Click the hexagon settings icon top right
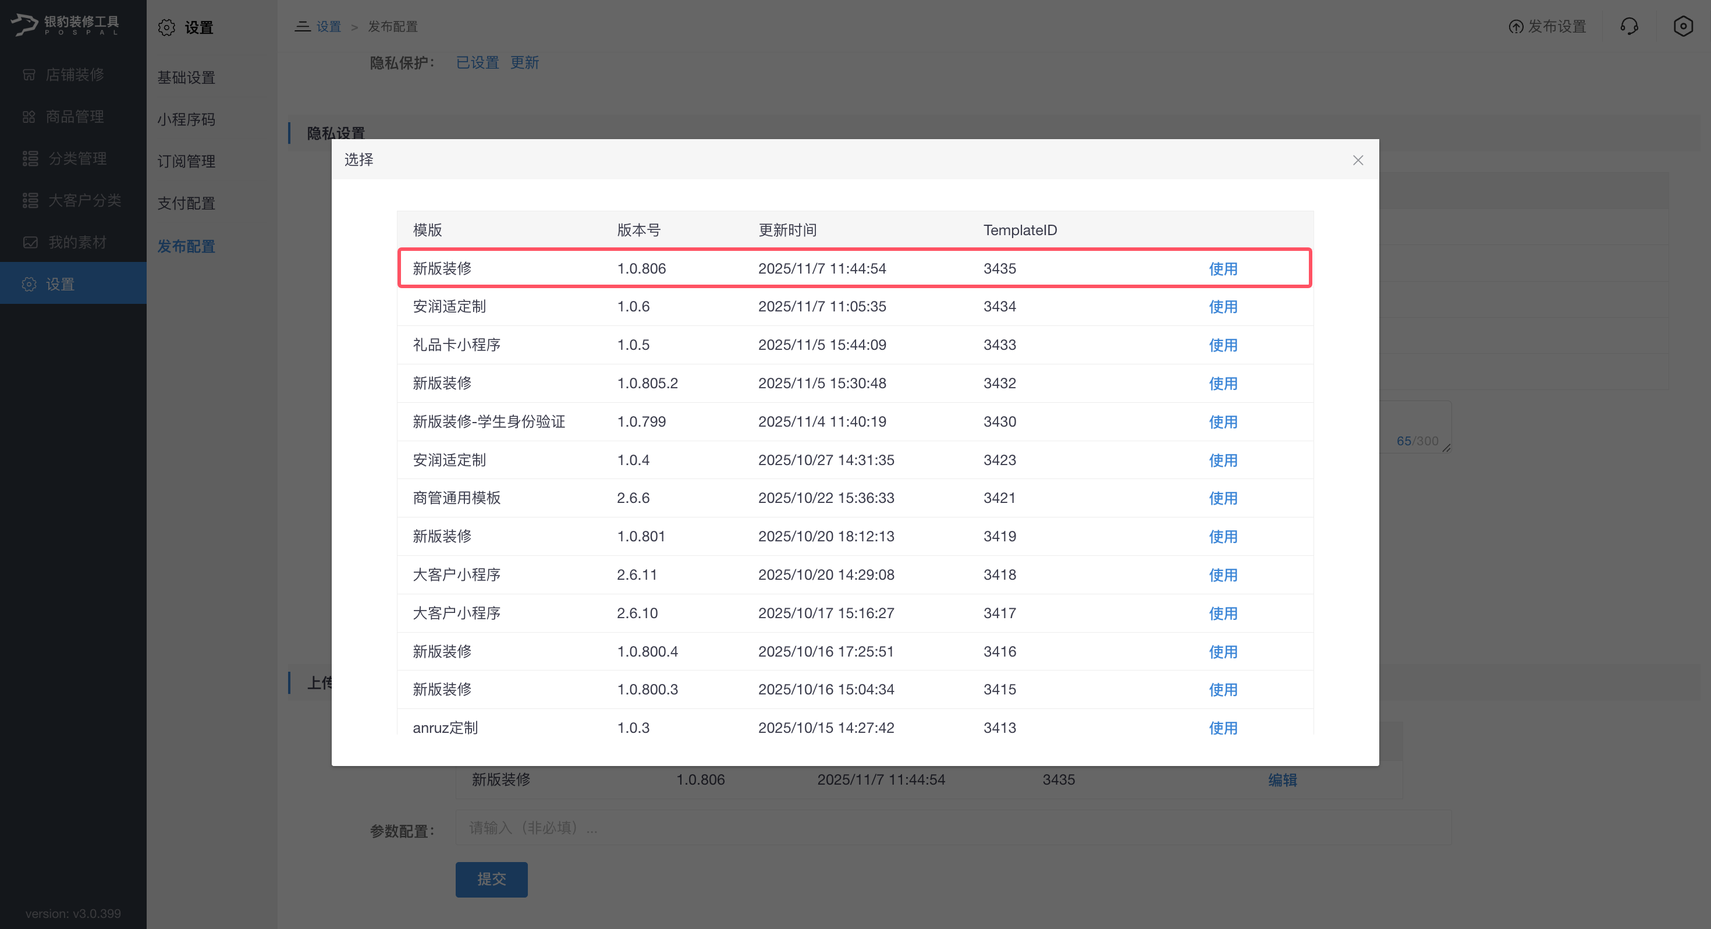The height and width of the screenshot is (929, 1711). coord(1682,27)
